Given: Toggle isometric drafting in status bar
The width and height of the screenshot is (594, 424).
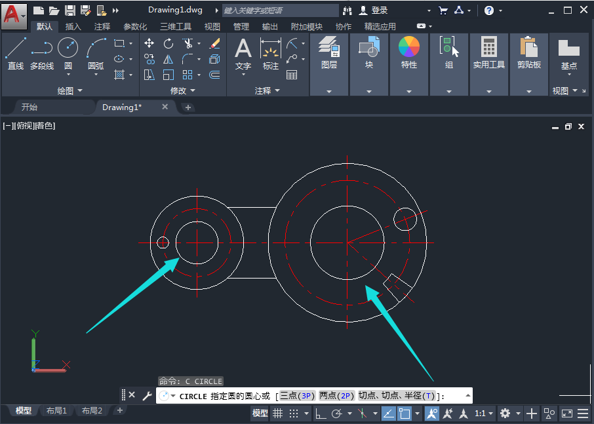Looking at the screenshot, I should click(x=363, y=414).
